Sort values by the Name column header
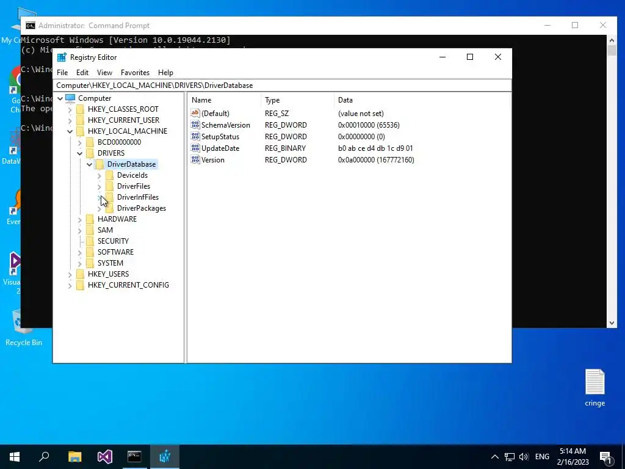 click(x=225, y=100)
